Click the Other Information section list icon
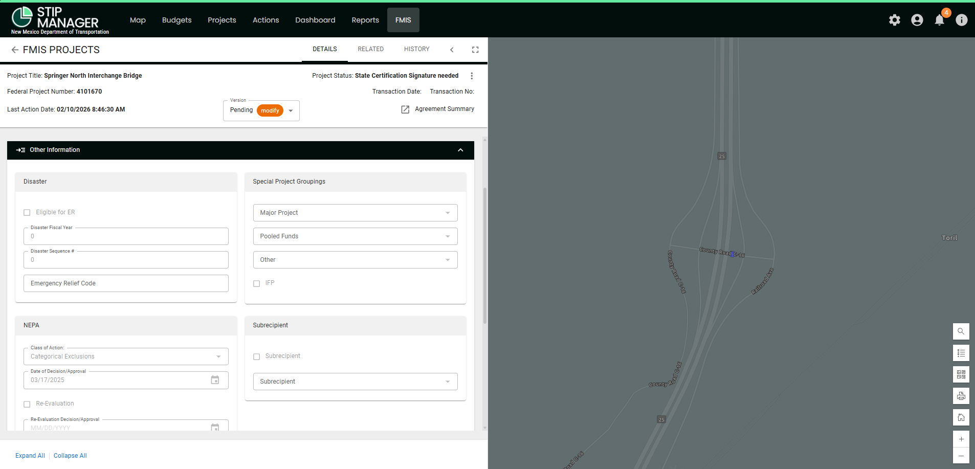975x469 pixels. click(20, 150)
